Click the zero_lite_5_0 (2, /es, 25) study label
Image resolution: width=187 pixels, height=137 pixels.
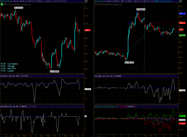(x=103, y=76)
